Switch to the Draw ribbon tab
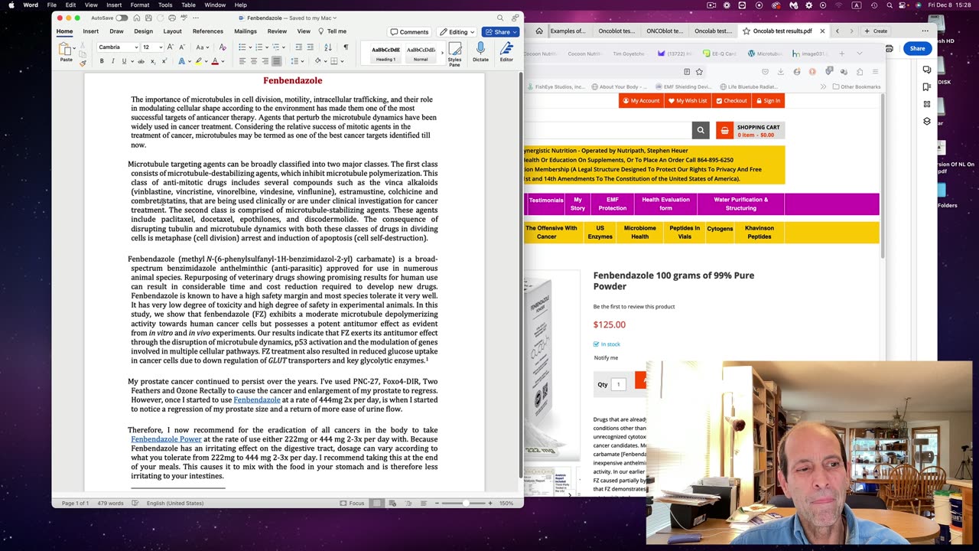This screenshot has width=979, height=551. (116, 31)
